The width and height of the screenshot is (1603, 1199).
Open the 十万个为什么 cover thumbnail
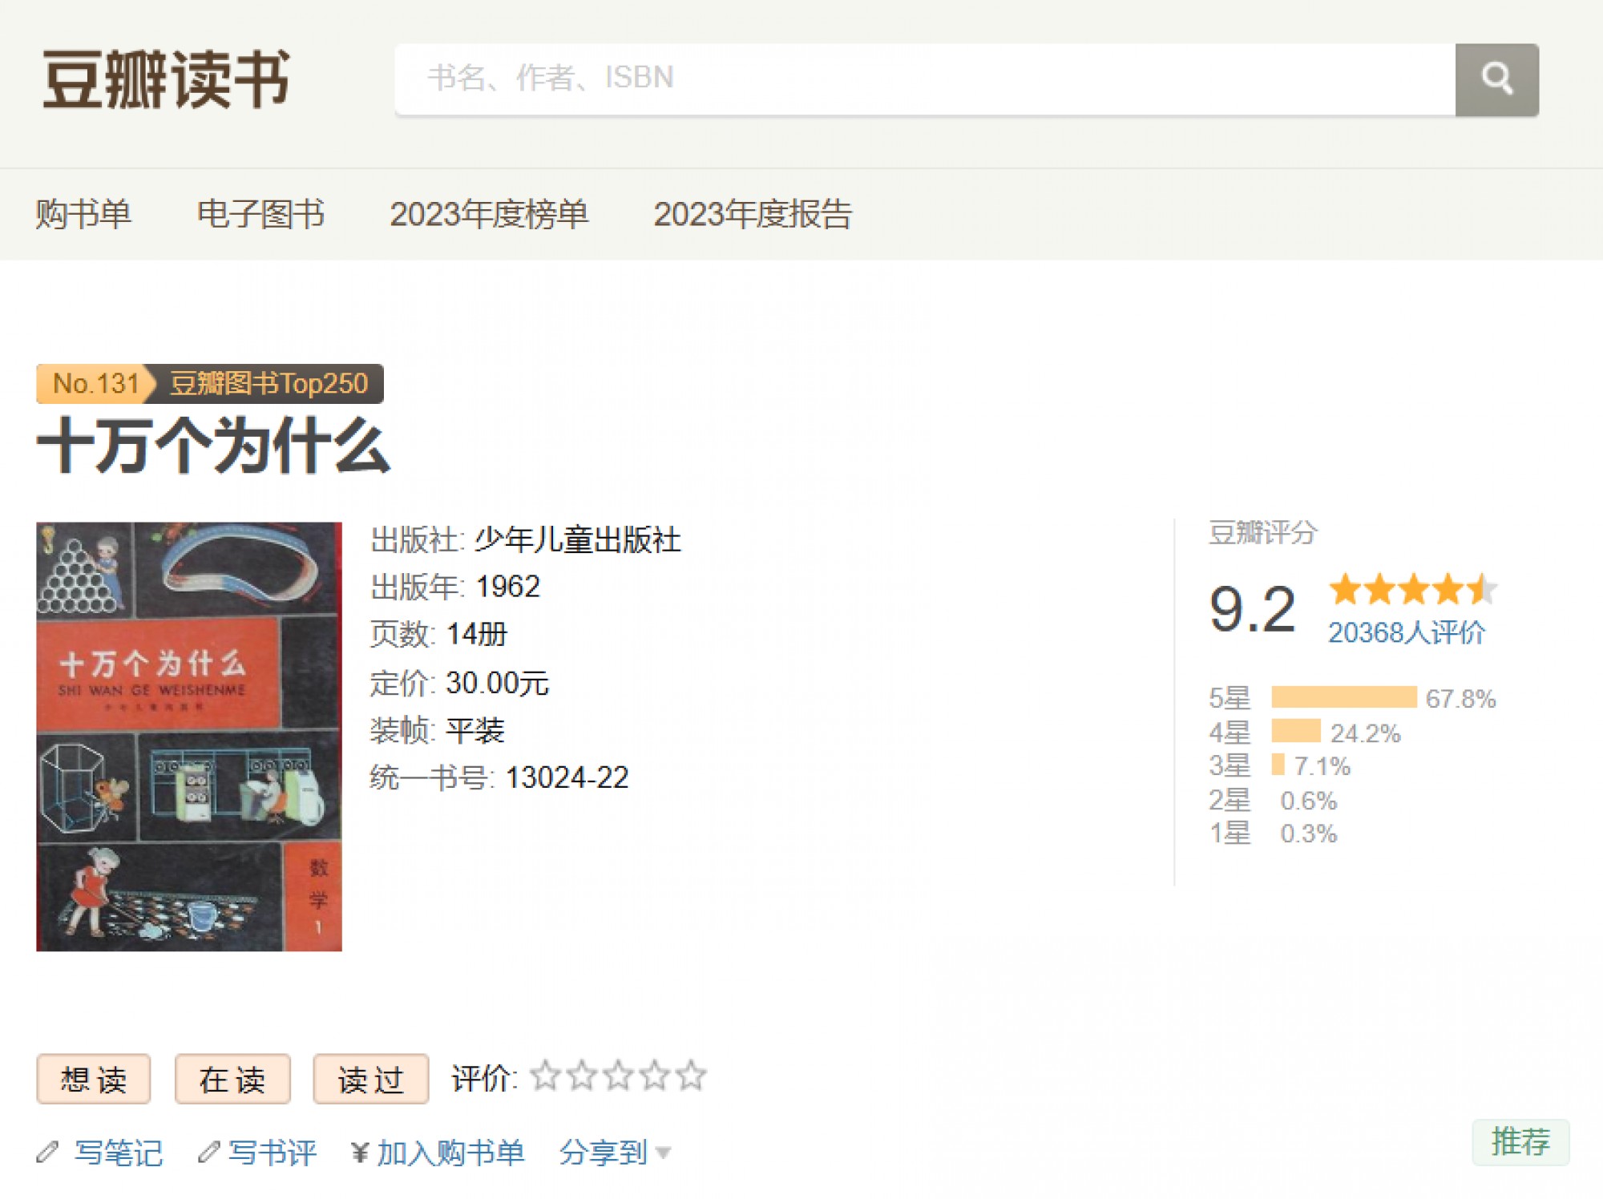189,736
